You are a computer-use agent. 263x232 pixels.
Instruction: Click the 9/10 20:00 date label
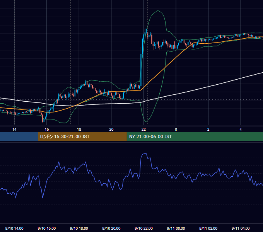[x=111, y=228]
